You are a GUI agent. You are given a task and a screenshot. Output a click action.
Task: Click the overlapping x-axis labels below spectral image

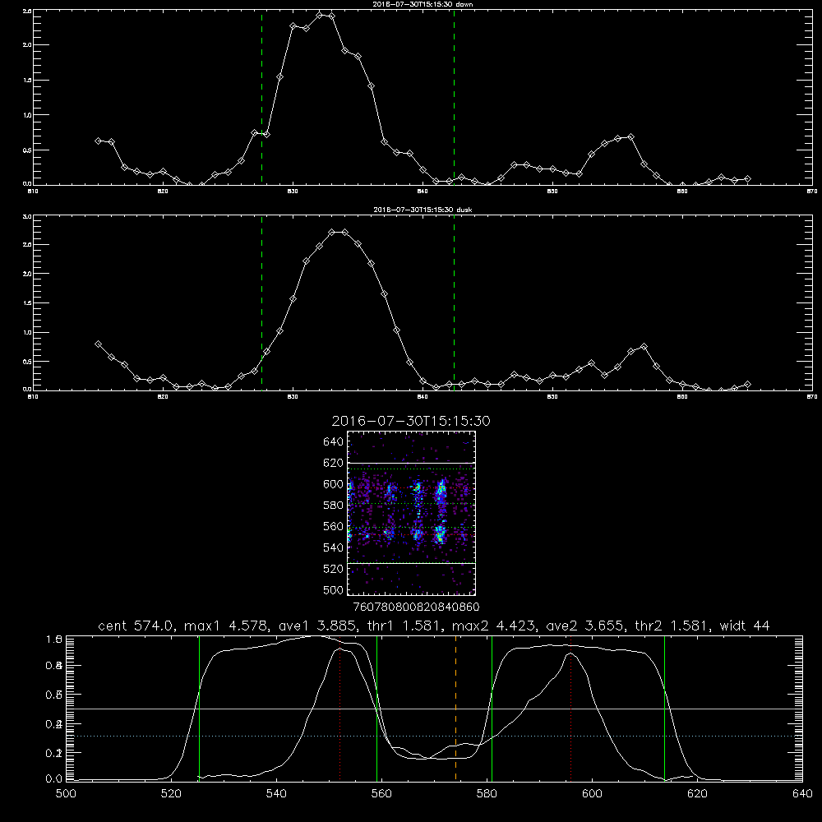416,607
